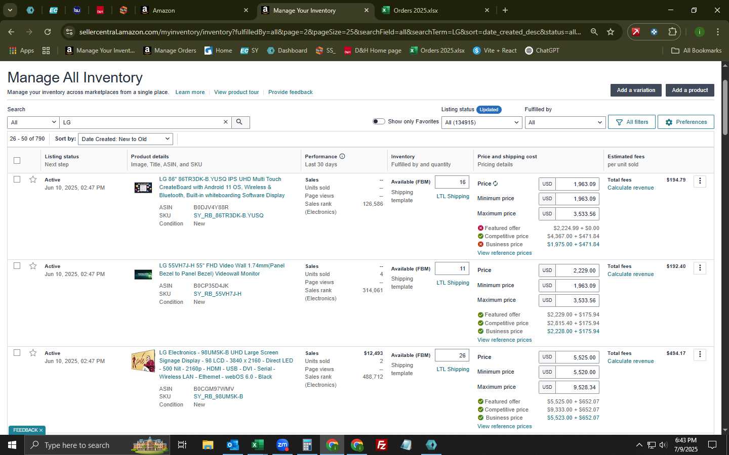The image size is (729, 455).
Task: Open the three-dot menu for the 55VH7J-H row
Action: 700,268
